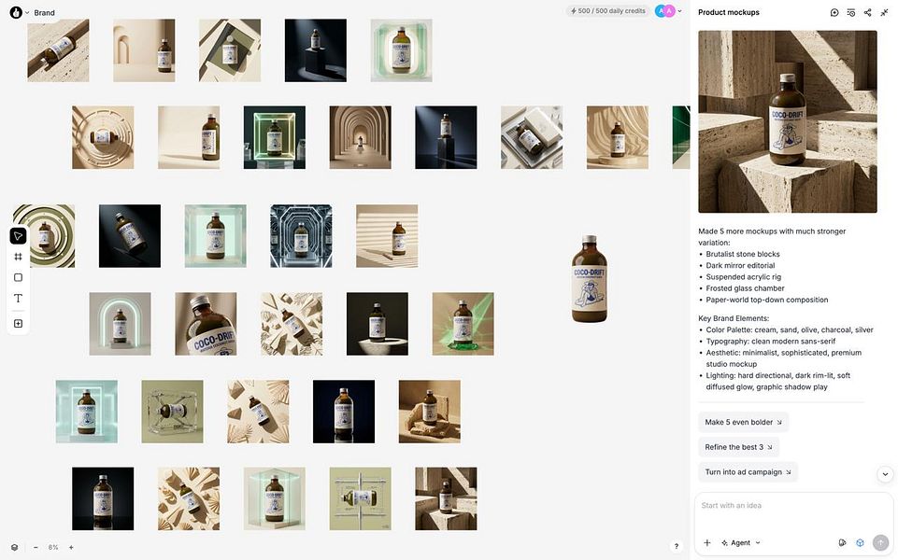The height and width of the screenshot is (560, 898).
Task: Collapse the Product mockups chat panel
Action: 884,12
